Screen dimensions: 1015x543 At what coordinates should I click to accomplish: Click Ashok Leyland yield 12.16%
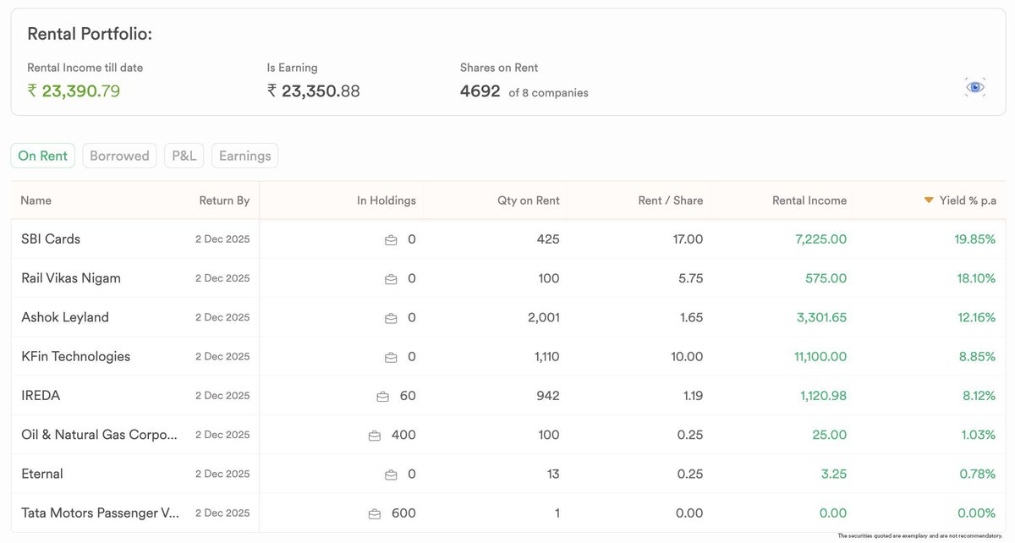pos(977,317)
